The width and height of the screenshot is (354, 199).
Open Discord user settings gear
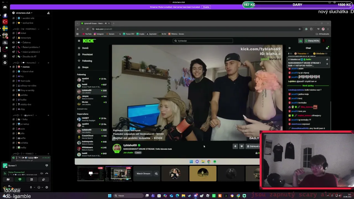pyautogui.click(x=47, y=187)
